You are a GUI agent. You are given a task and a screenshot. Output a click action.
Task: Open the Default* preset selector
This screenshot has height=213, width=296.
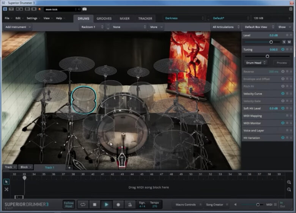click(231, 18)
